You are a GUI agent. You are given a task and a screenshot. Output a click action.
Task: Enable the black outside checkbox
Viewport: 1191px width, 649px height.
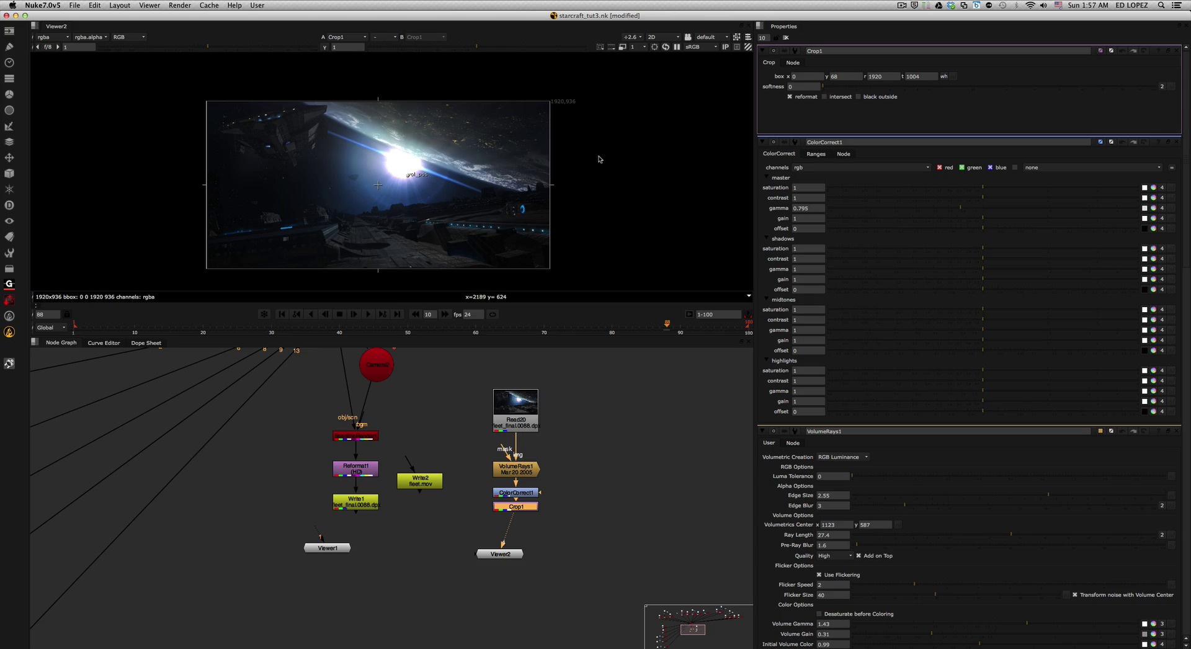[859, 97]
